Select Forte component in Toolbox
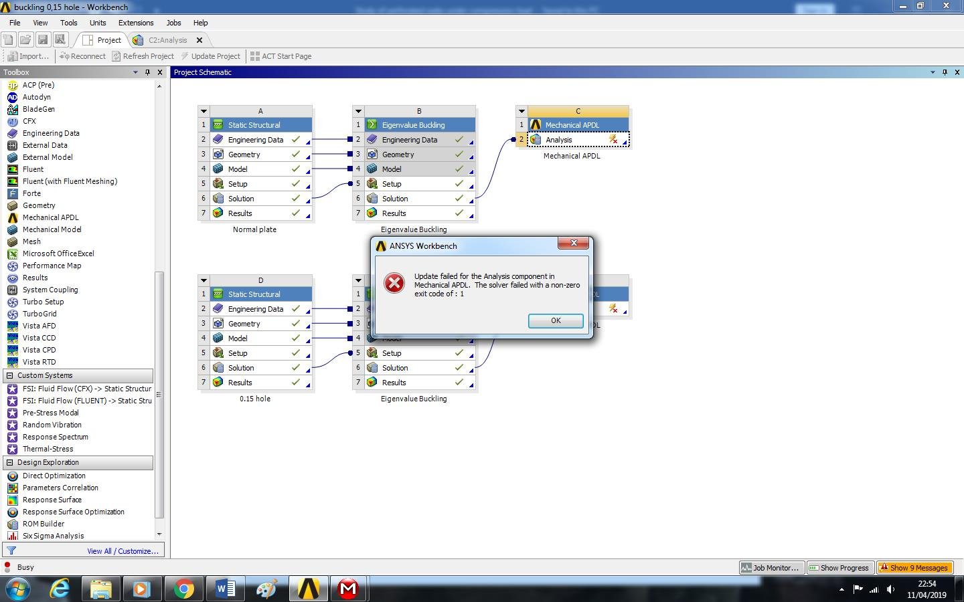The width and height of the screenshot is (964, 602). click(31, 193)
